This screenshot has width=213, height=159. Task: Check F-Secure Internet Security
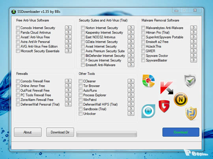pos(83,60)
